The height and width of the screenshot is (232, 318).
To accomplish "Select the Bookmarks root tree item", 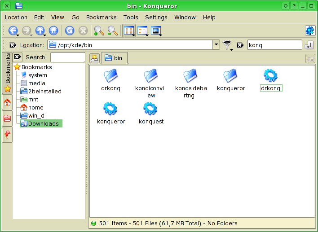I will point(33,67).
